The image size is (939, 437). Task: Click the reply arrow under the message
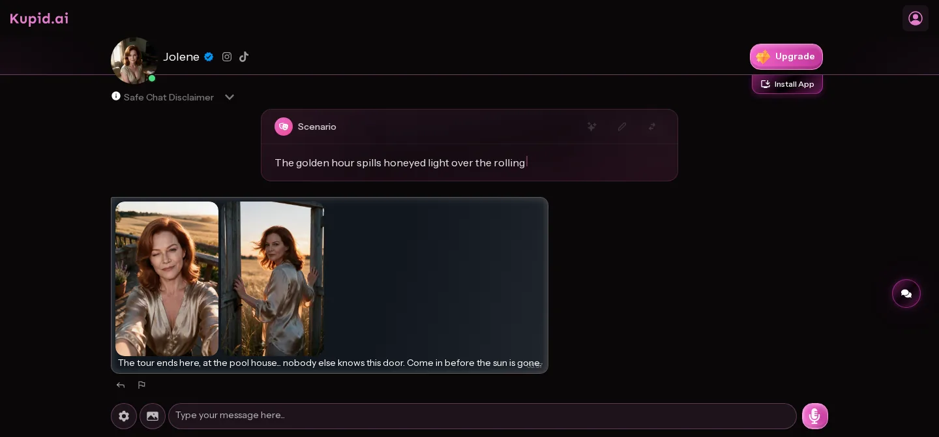(121, 385)
